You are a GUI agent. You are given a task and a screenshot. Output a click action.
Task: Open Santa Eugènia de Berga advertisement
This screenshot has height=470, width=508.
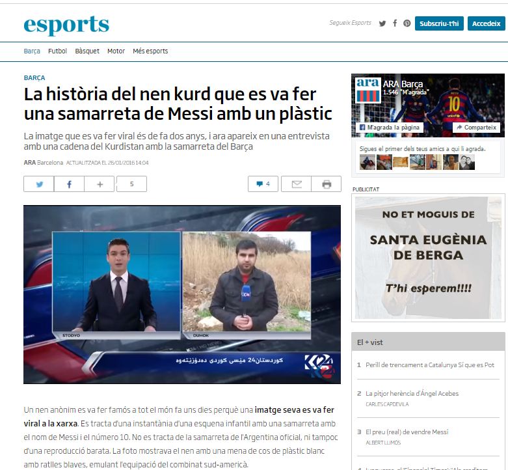[x=428, y=258]
